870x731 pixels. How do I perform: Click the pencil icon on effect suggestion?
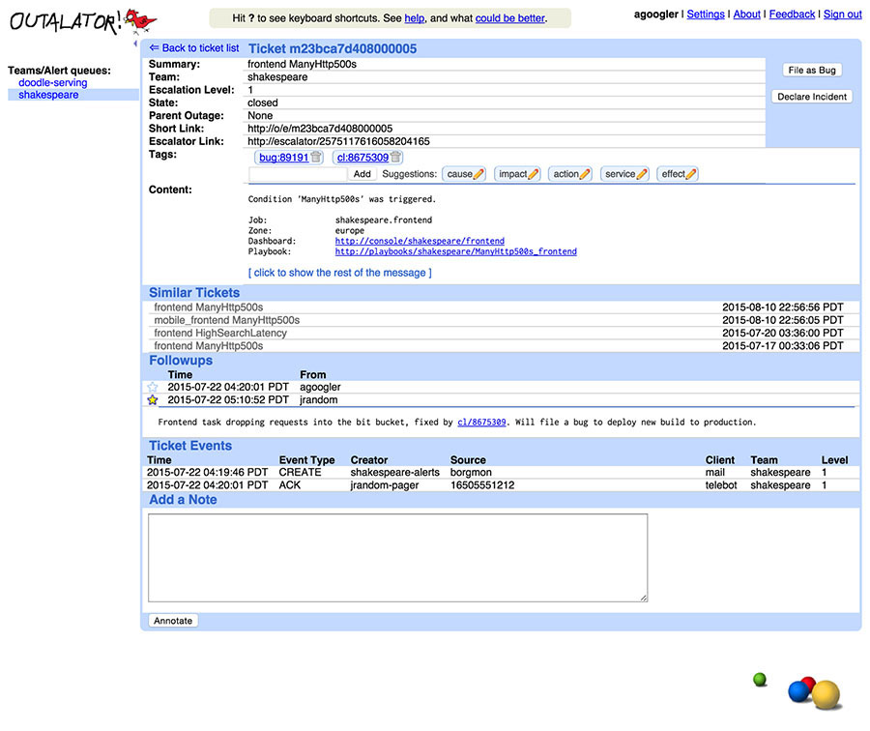[x=691, y=174]
